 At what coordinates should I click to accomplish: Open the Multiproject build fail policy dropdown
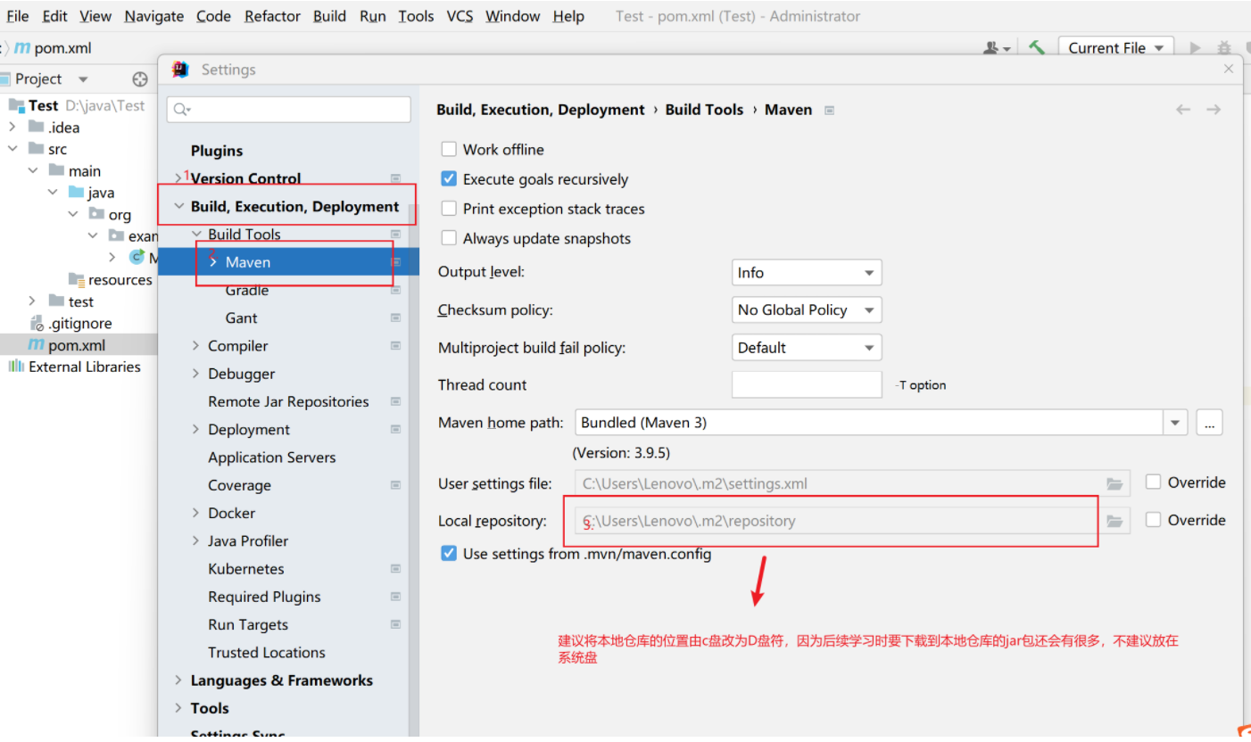pos(807,348)
